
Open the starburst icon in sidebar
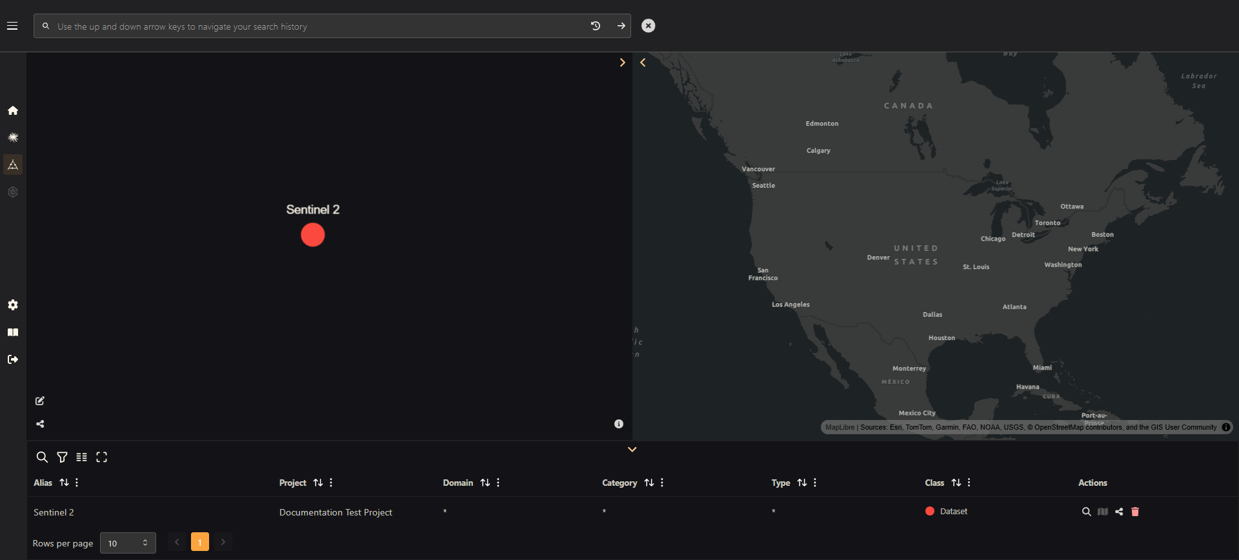point(13,137)
